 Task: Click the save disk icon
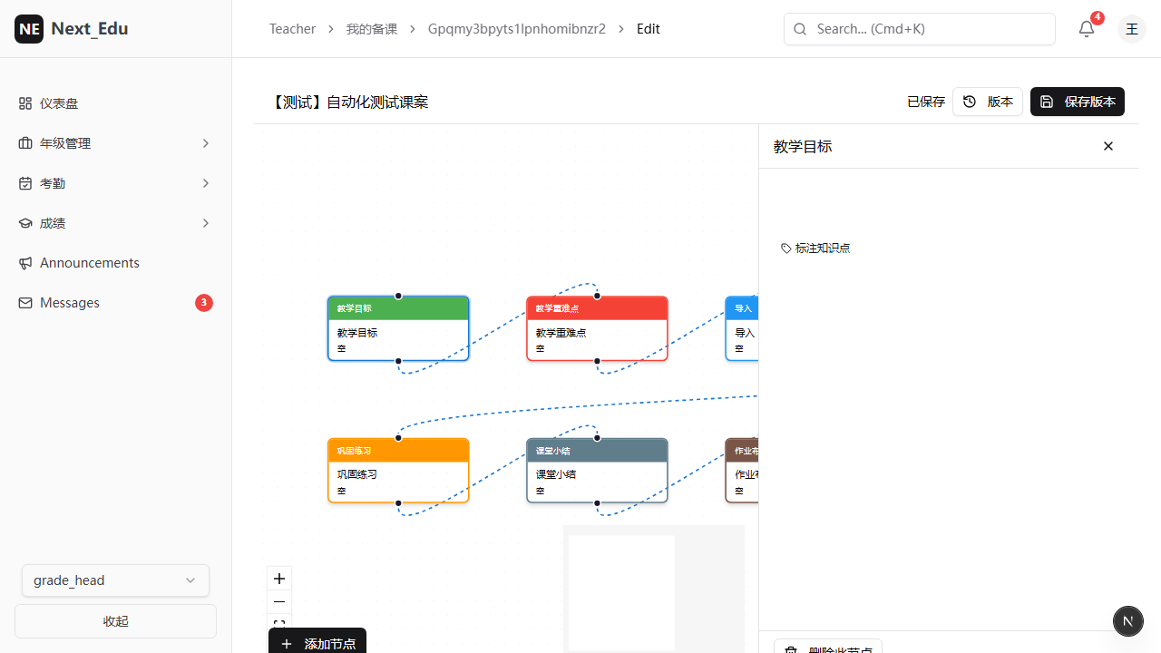[x=1047, y=102]
